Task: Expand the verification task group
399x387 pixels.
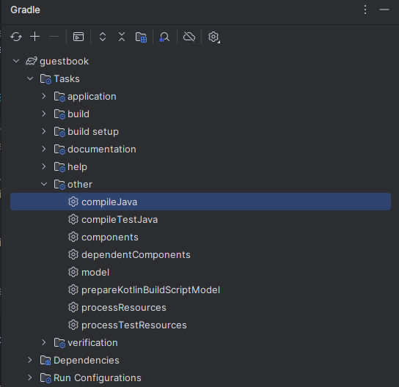Action: coord(44,342)
